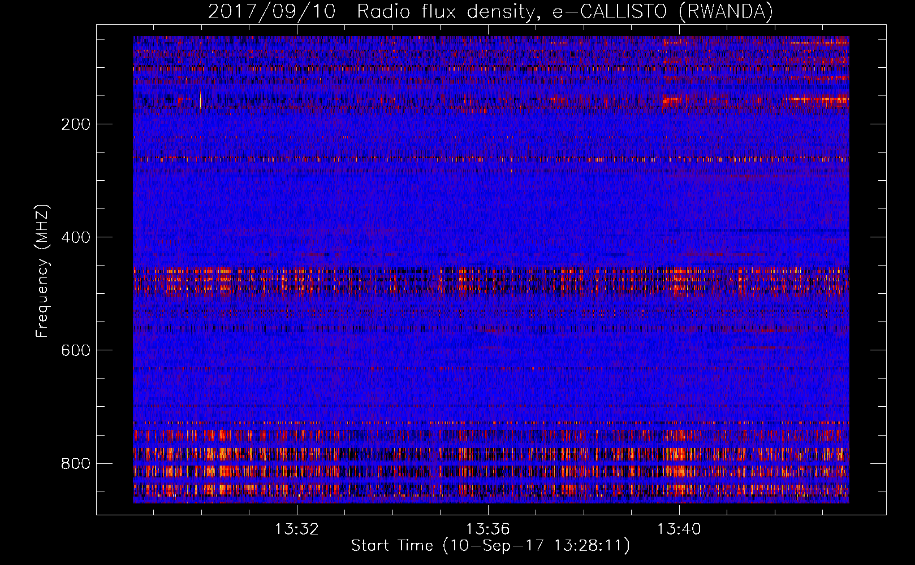Image resolution: width=915 pixels, height=565 pixels.
Task: Click the 200 frequency tick label
Action: tap(76, 124)
